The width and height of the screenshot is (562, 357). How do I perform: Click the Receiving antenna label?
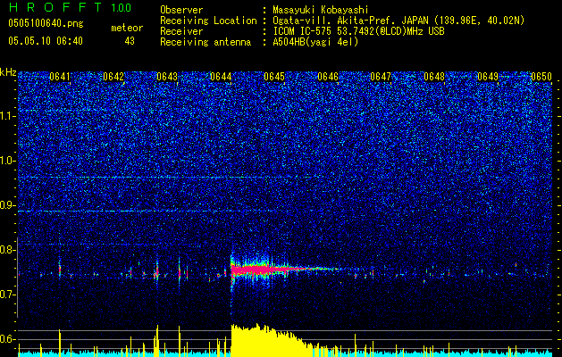206,42
